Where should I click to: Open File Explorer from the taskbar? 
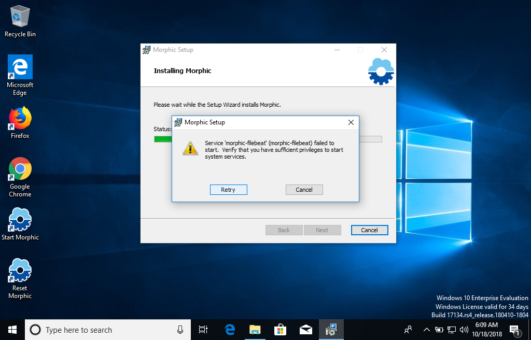point(255,330)
